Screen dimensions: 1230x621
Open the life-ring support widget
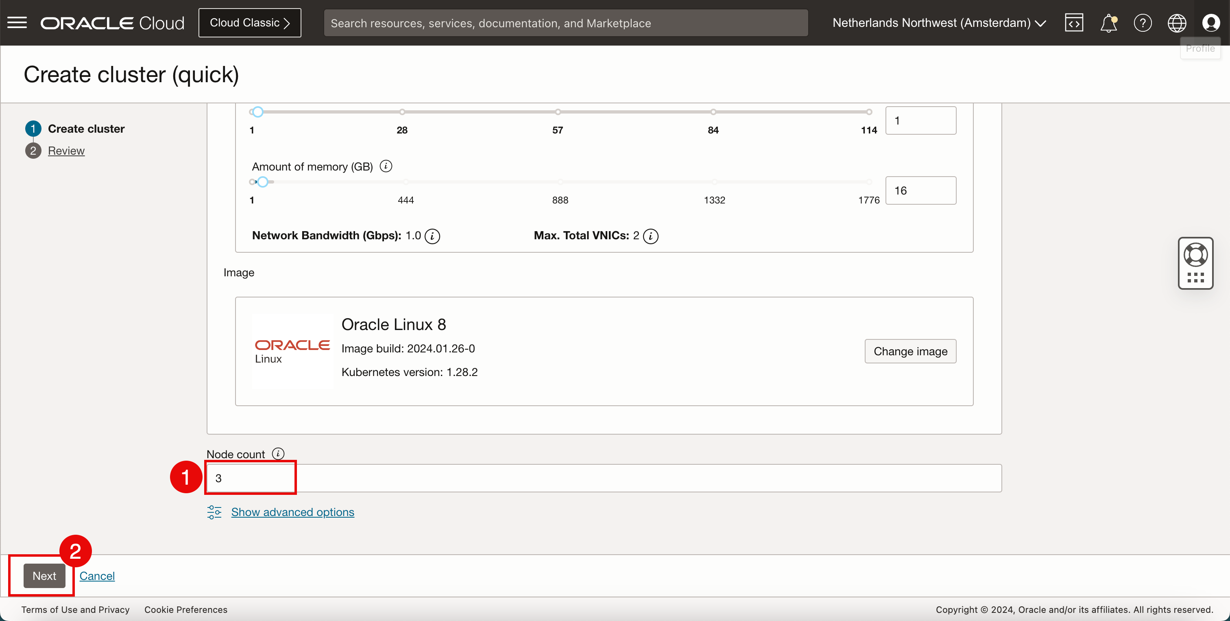tap(1195, 256)
